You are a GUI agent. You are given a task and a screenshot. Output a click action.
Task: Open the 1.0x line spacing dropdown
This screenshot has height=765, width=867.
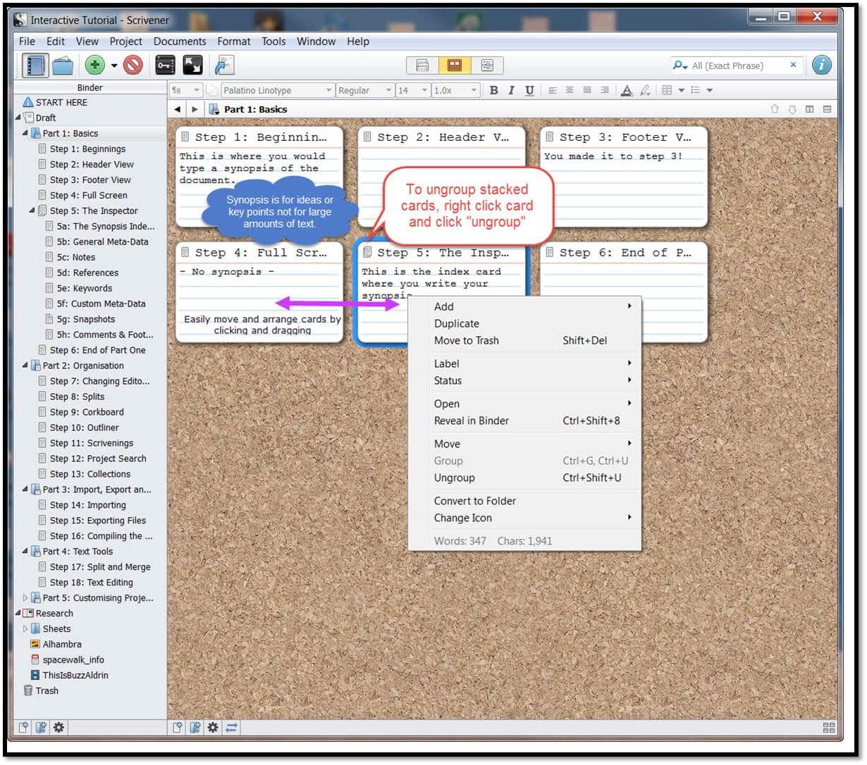click(x=455, y=90)
